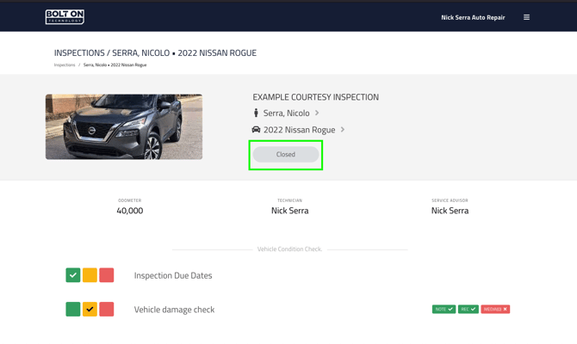This screenshot has height=344, width=577.
Task: Mark Inspection Due Dates green status
Action: pos(73,275)
